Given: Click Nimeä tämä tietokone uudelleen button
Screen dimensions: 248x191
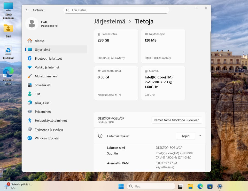Looking at the screenshot, I should 177,120.
